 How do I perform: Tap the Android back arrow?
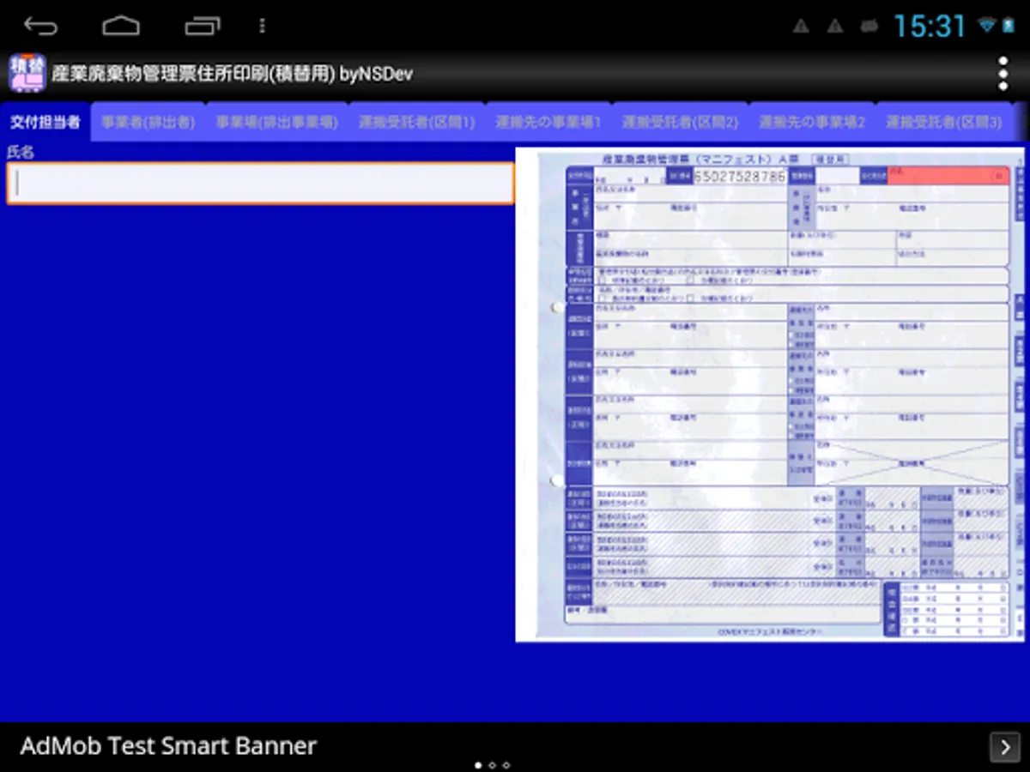pyautogui.click(x=41, y=26)
